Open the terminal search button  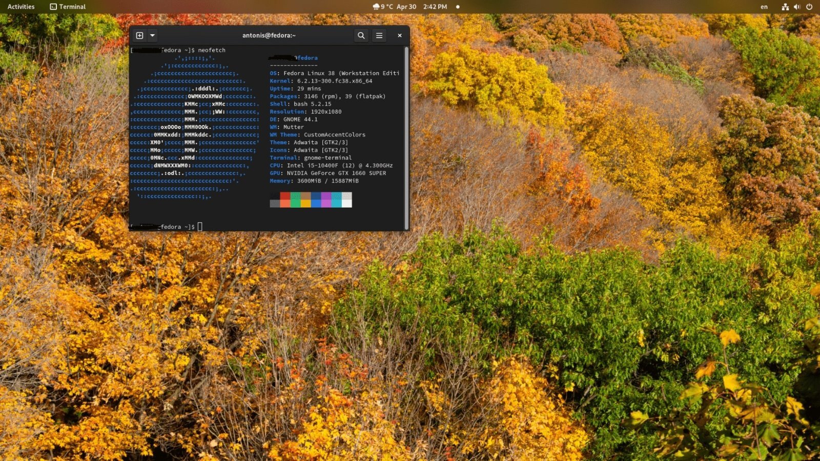(361, 35)
